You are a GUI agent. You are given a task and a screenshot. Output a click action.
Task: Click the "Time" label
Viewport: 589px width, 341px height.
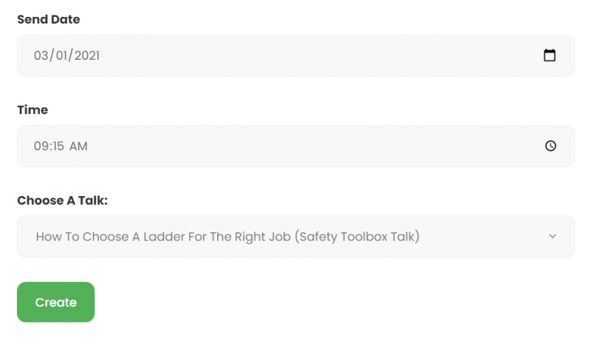[x=32, y=110]
